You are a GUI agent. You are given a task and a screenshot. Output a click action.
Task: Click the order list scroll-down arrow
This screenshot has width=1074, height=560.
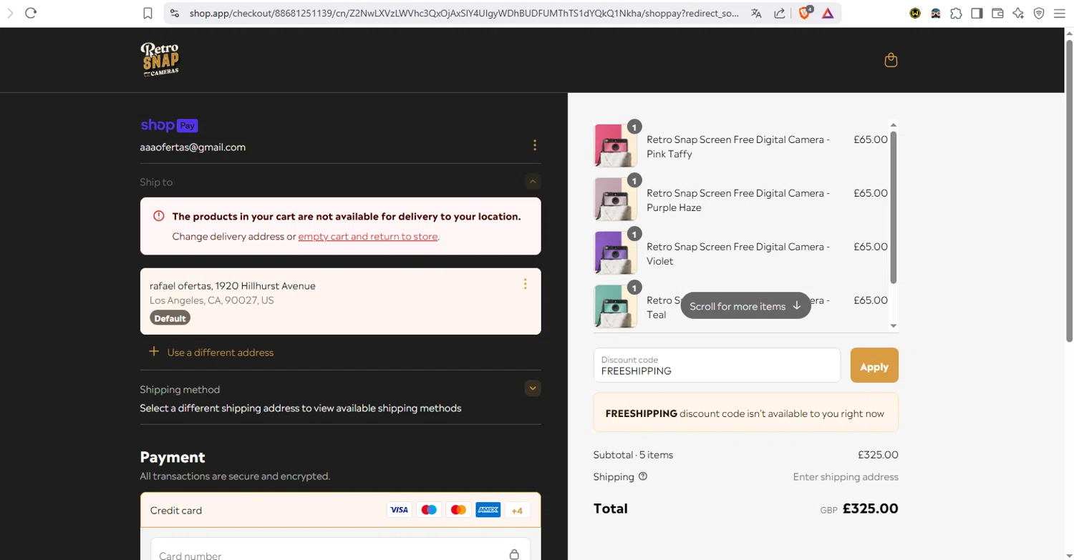[893, 326]
